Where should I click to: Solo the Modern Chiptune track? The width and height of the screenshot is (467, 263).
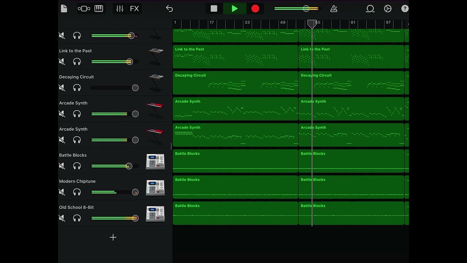[77, 192]
